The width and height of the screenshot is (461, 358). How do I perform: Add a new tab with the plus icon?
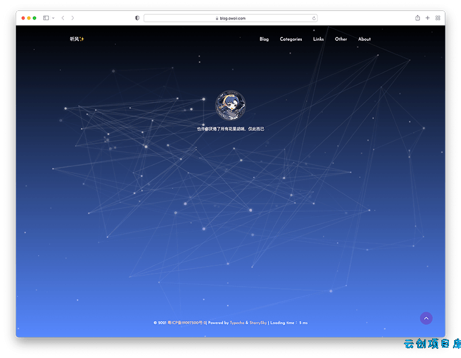click(x=428, y=18)
